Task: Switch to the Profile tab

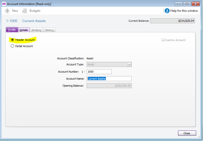Action: (12, 30)
